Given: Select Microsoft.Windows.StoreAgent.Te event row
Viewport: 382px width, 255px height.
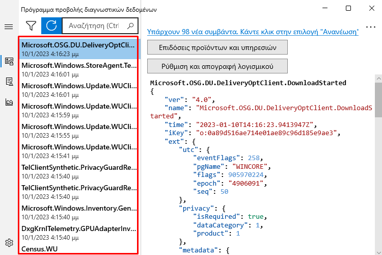Looking at the screenshot, I should point(78,69).
